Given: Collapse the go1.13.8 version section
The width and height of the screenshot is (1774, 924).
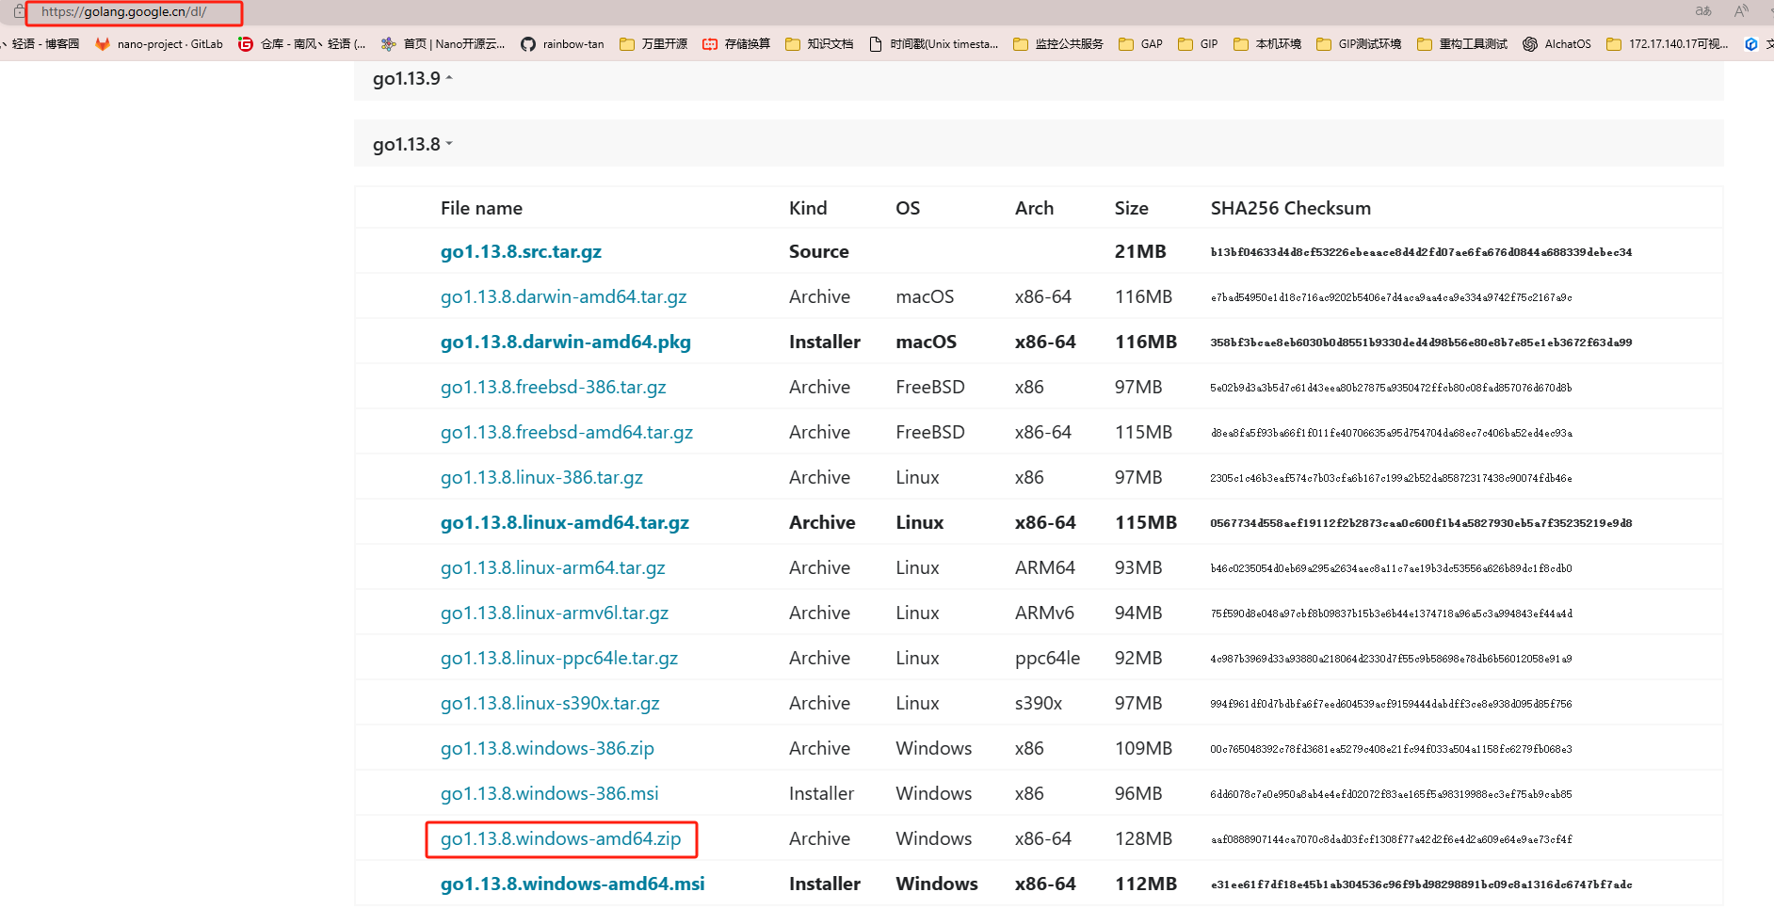Looking at the screenshot, I should pyautogui.click(x=412, y=144).
